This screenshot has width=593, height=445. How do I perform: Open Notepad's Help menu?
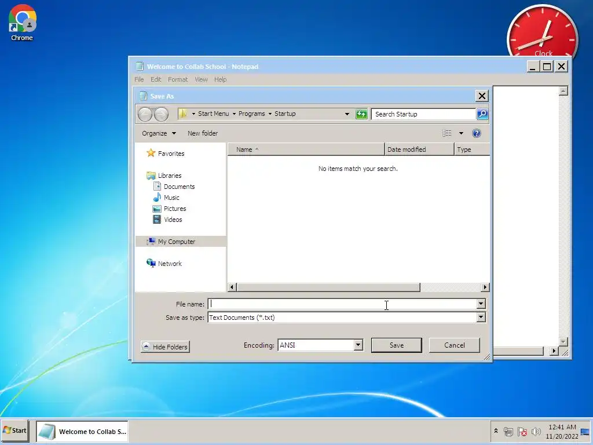tap(220, 79)
